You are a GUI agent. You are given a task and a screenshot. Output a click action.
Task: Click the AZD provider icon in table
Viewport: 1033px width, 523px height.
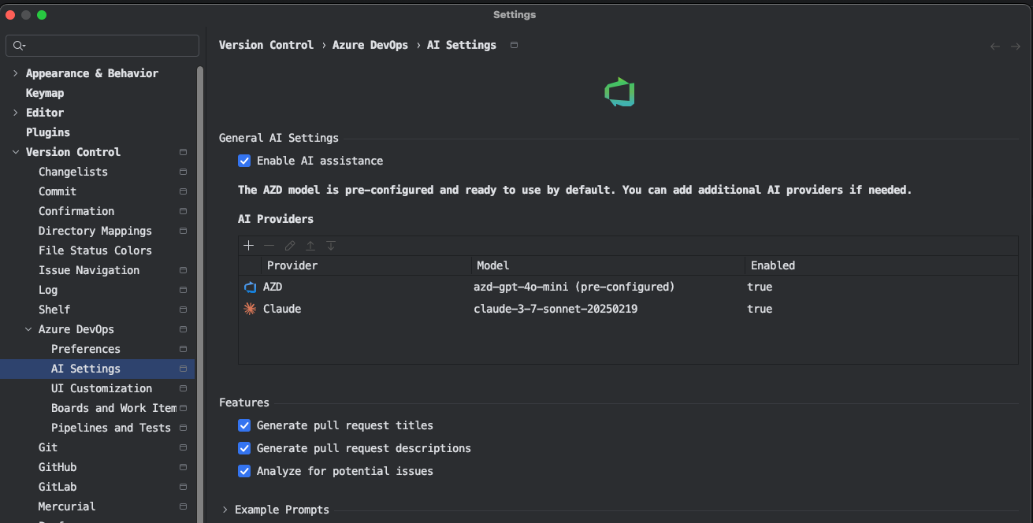pyautogui.click(x=251, y=287)
